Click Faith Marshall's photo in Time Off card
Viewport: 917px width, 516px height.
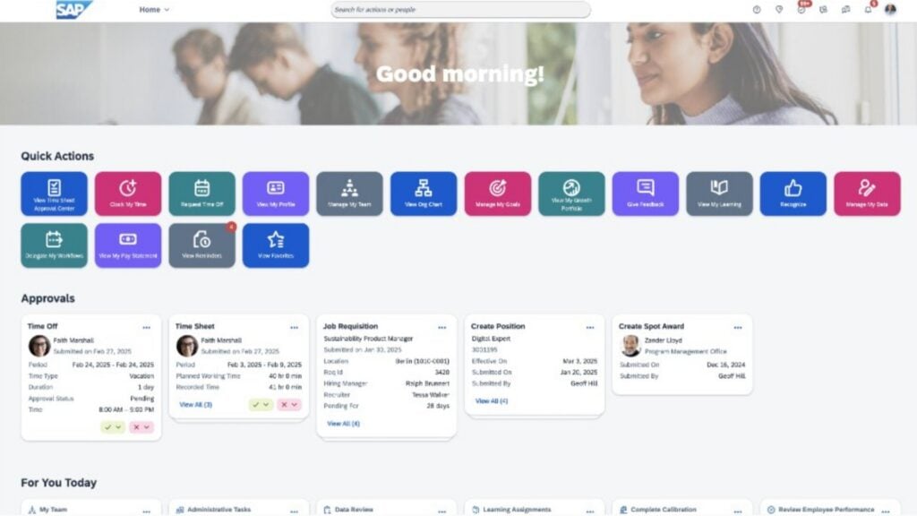(x=39, y=346)
